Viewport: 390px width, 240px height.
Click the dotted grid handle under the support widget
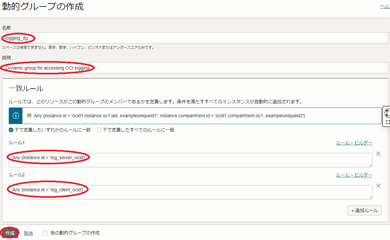pyautogui.click(x=387, y=122)
